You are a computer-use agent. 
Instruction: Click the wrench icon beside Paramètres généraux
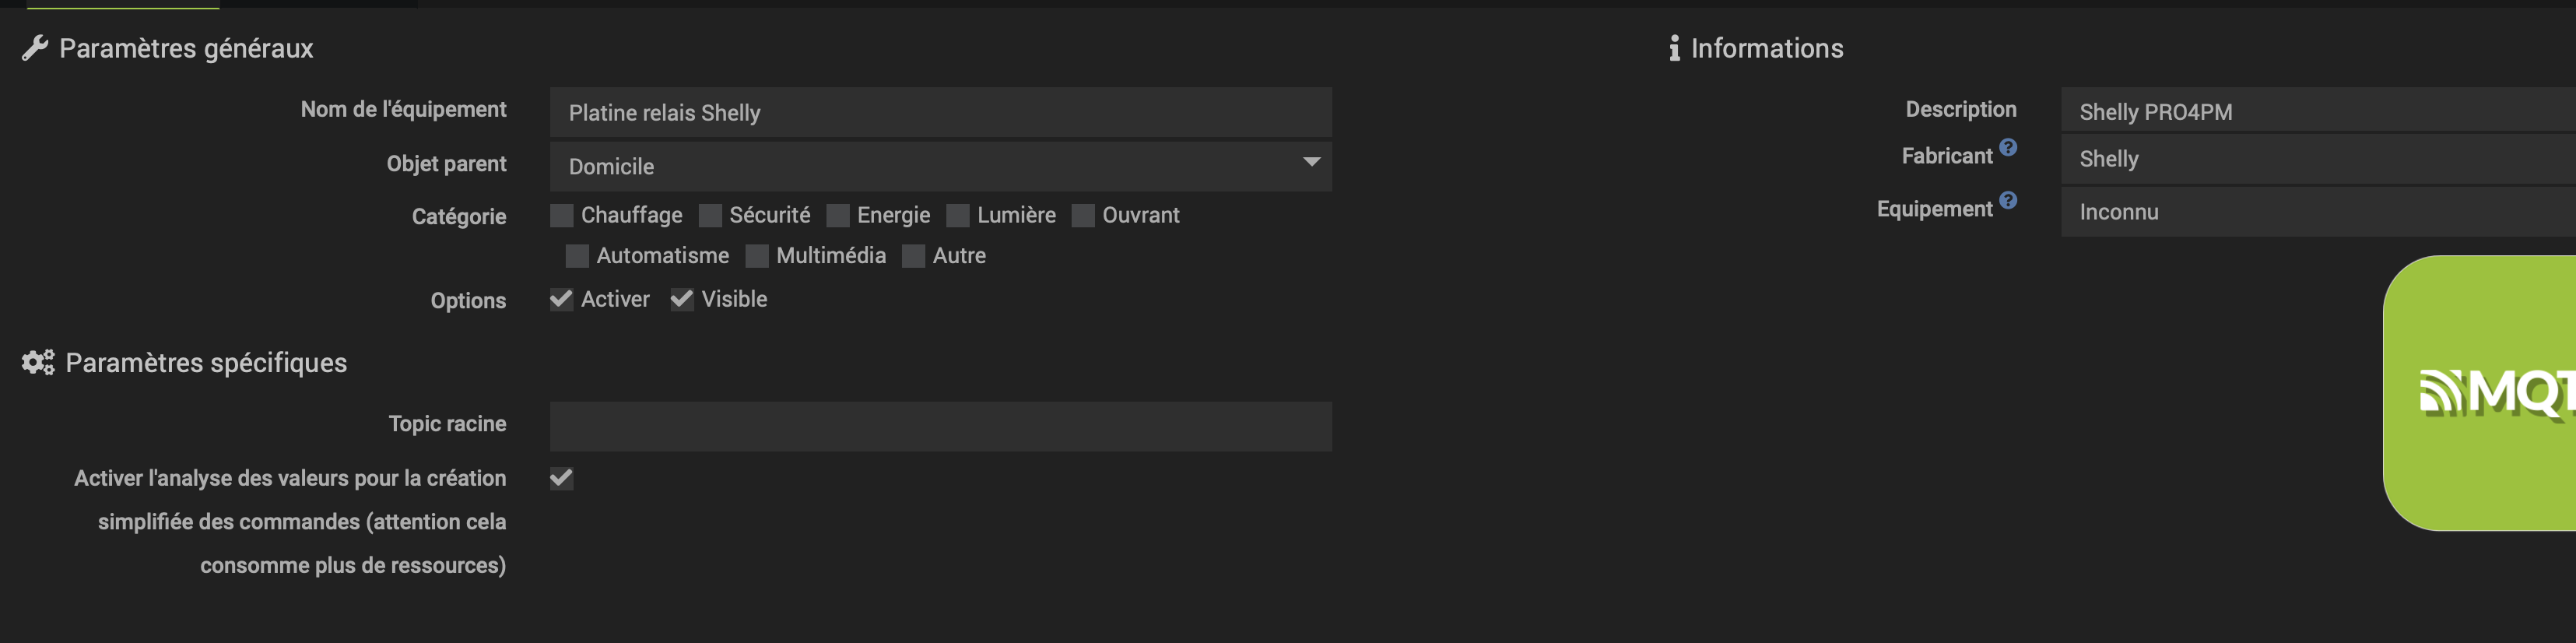coord(35,48)
